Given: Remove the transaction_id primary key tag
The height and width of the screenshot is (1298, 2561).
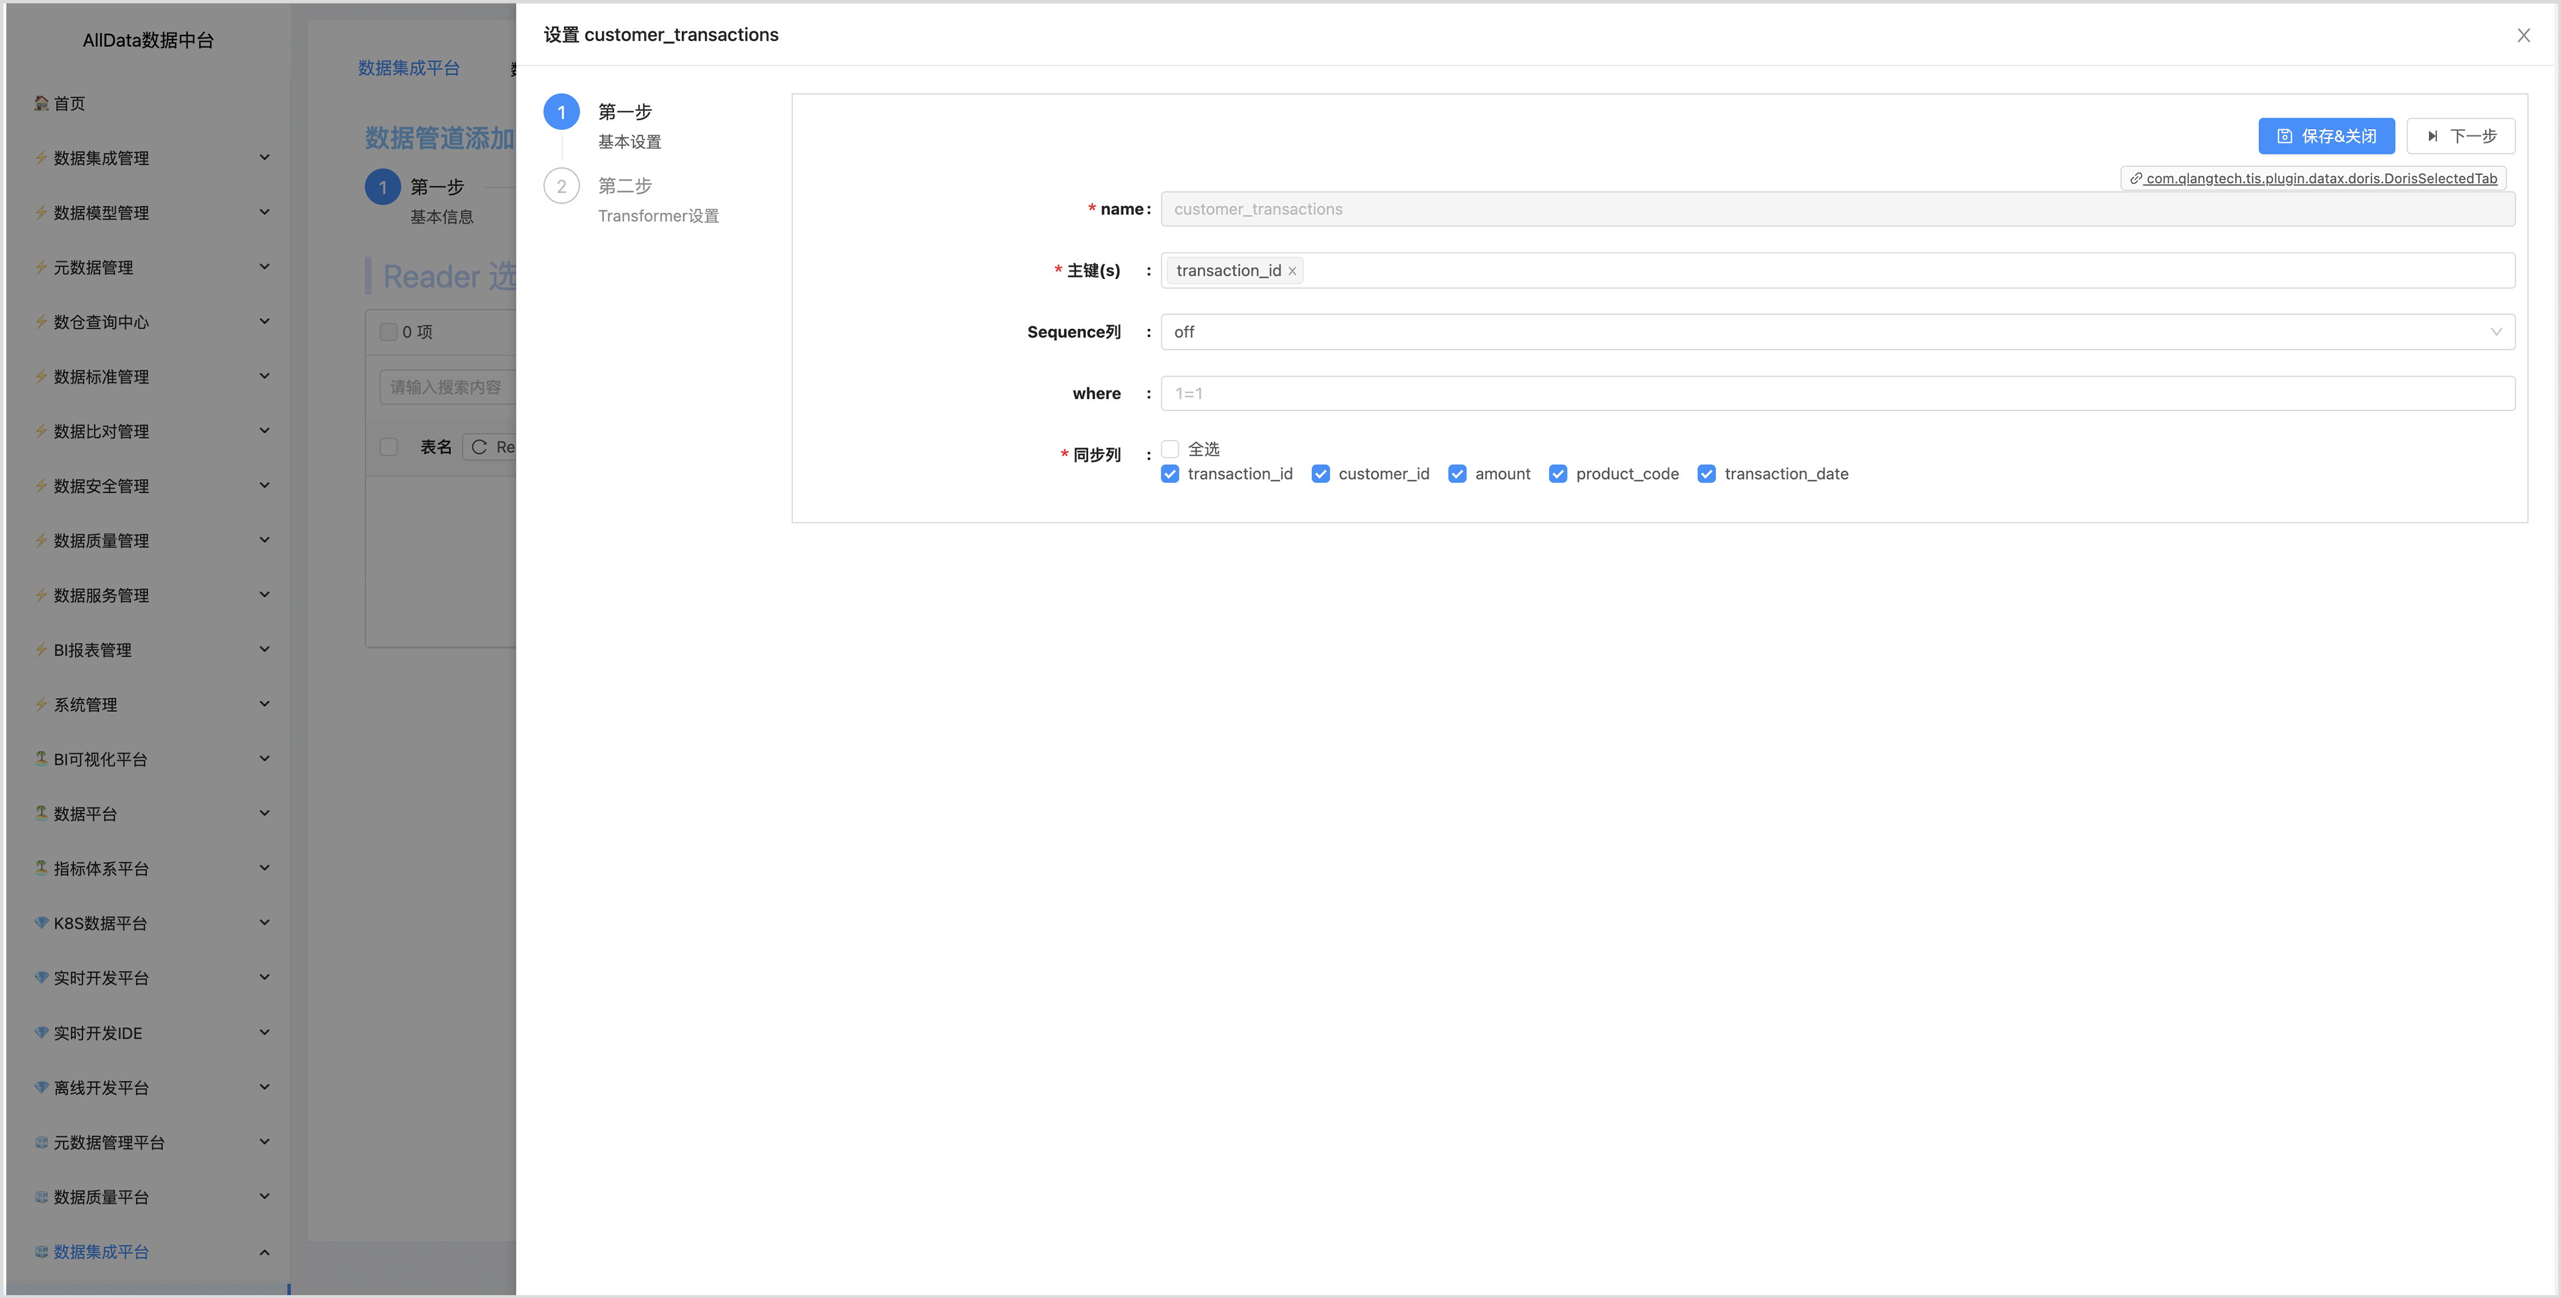Looking at the screenshot, I should point(1291,272).
